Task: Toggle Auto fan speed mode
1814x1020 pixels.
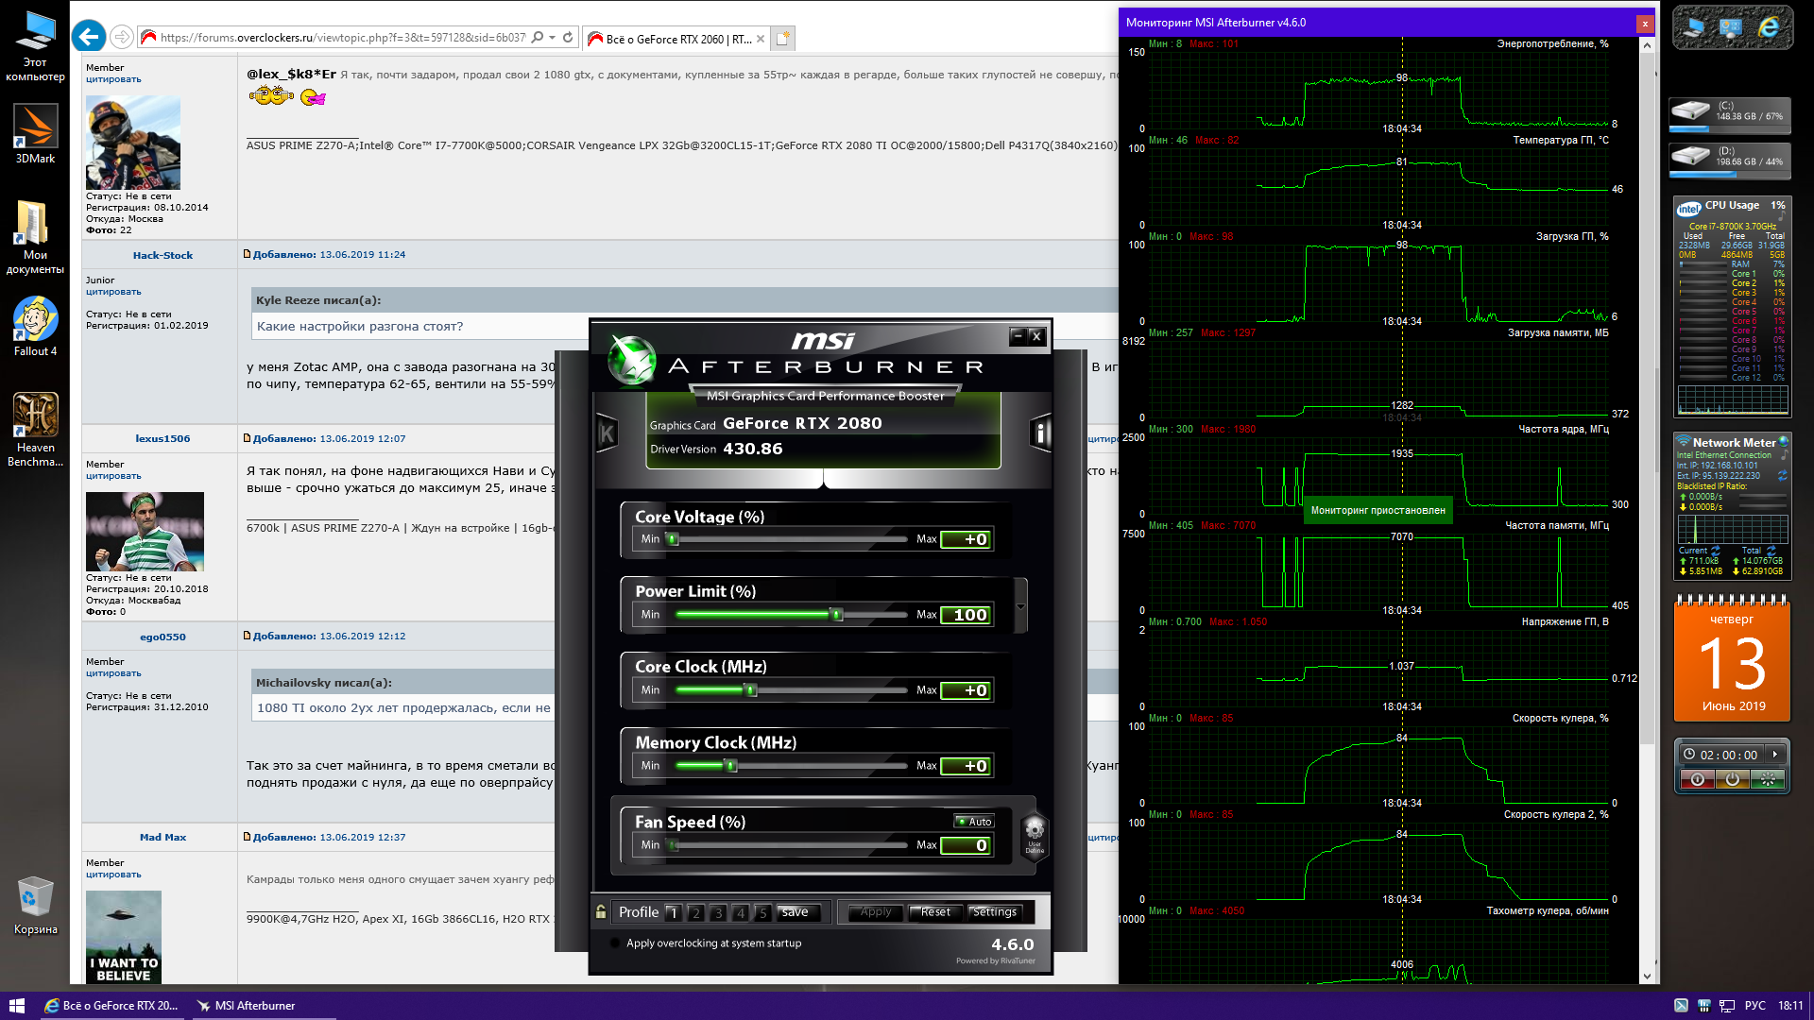Action: click(974, 822)
